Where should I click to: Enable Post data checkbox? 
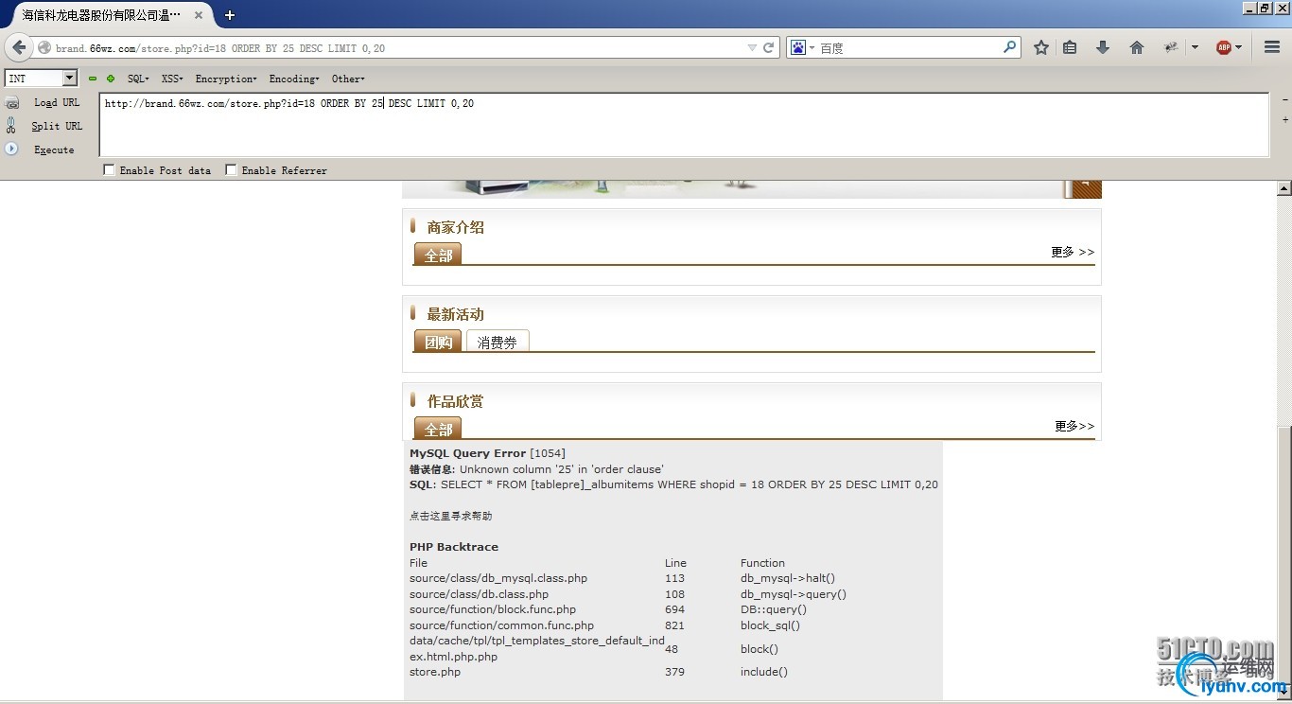click(109, 170)
